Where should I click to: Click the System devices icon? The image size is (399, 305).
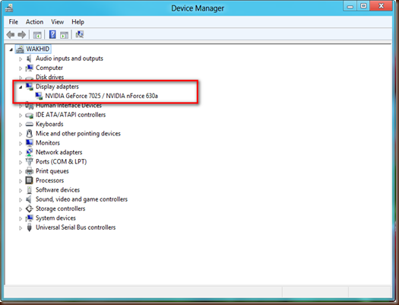30,218
